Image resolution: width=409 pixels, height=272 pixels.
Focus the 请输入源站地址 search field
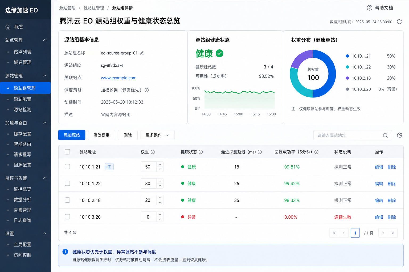pos(353,135)
